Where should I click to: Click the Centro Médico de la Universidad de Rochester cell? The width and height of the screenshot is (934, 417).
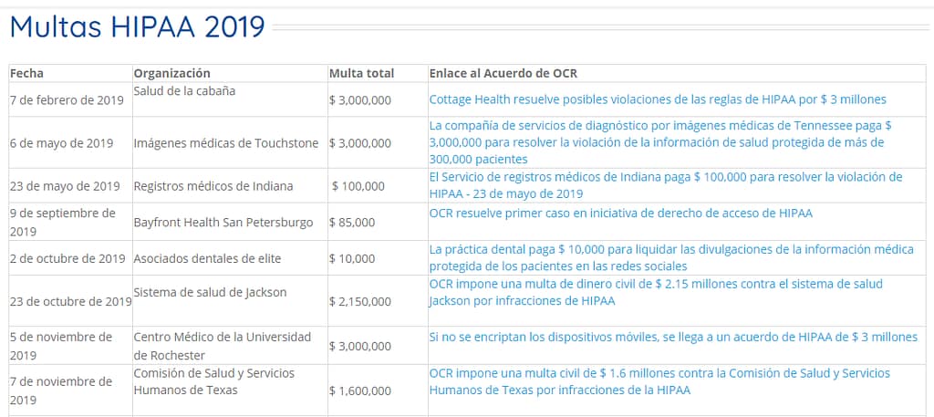(x=222, y=346)
